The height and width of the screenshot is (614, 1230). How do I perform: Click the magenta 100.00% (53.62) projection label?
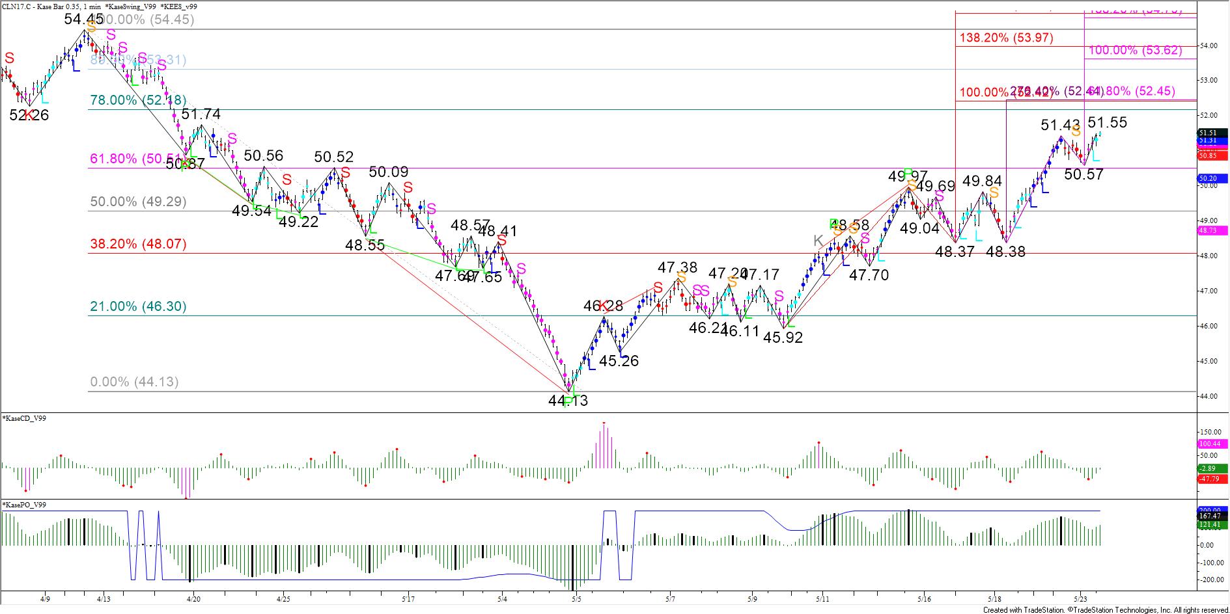1135,50
